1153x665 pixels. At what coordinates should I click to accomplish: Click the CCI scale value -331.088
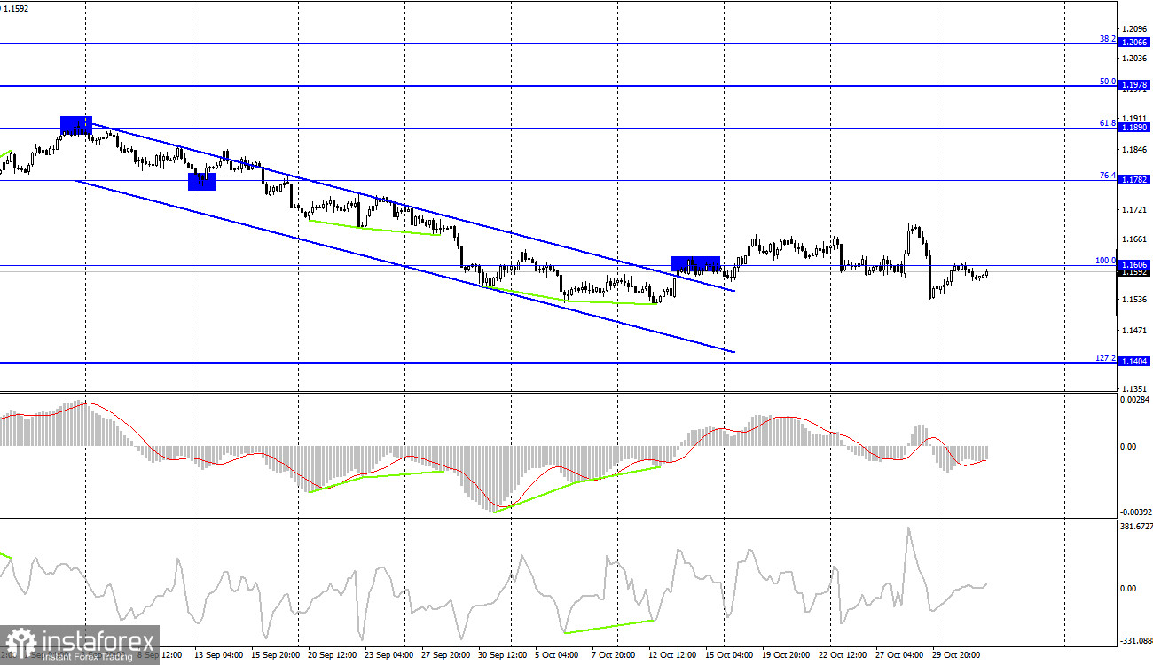(1136, 639)
